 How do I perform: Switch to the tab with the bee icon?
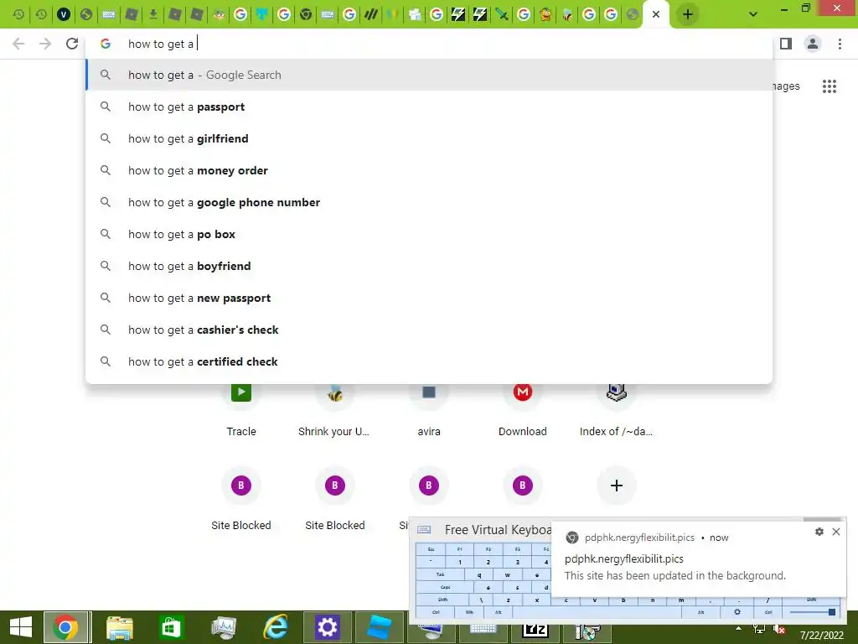pos(567,14)
